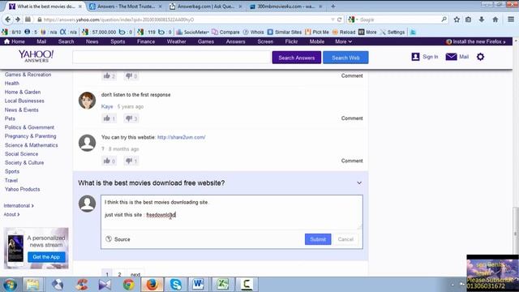The width and height of the screenshot is (519, 292).
Task: Click the browser Forward arrow button
Action: pyautogui.click(x=18, y=19)
